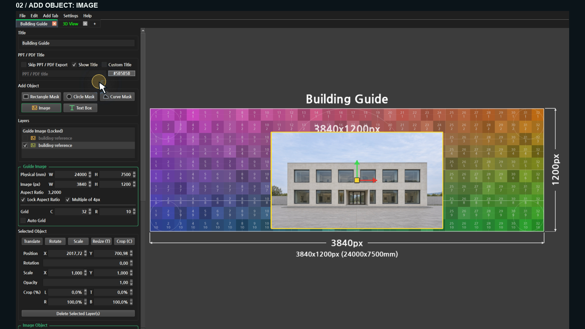Click the Scale X stepper arrows
Viewport: 585px width, 329px height.
click(x=85, y=273)
